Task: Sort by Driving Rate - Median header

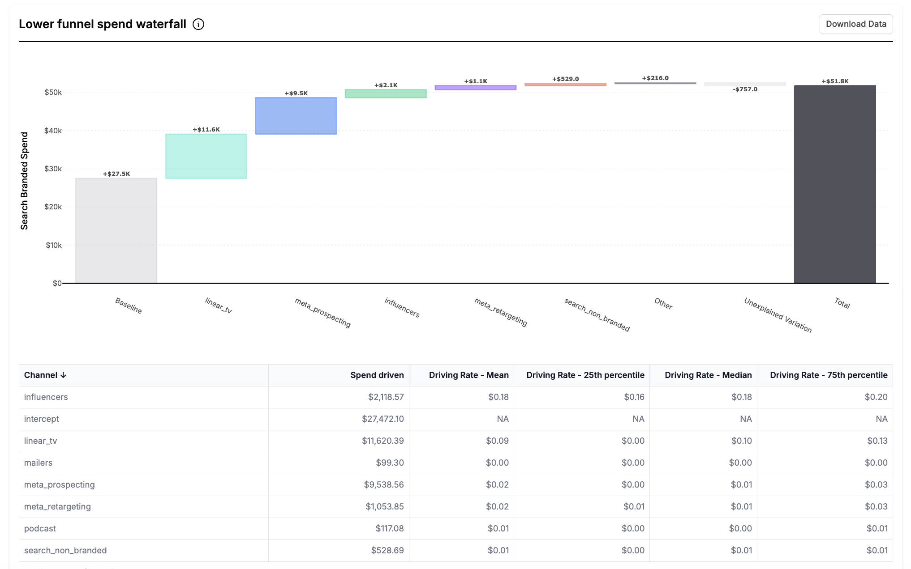Action: coord(708,375)
